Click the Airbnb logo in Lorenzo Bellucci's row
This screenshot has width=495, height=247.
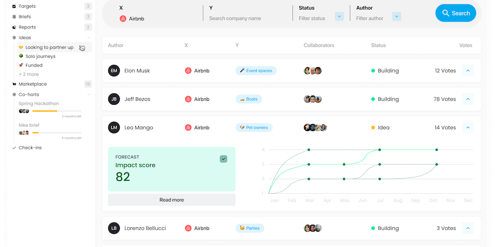(188, 228)
